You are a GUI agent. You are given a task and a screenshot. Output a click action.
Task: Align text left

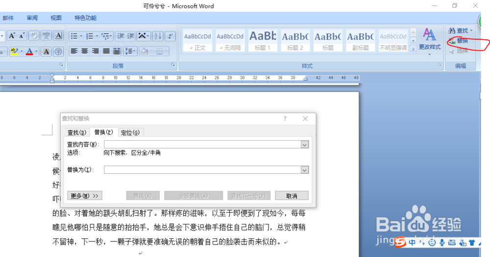coord(74,51)
